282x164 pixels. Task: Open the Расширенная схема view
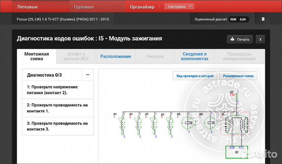(x=238, y=76)
